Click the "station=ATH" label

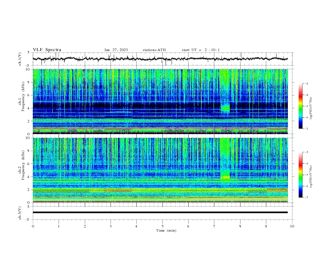click(154, 50)
